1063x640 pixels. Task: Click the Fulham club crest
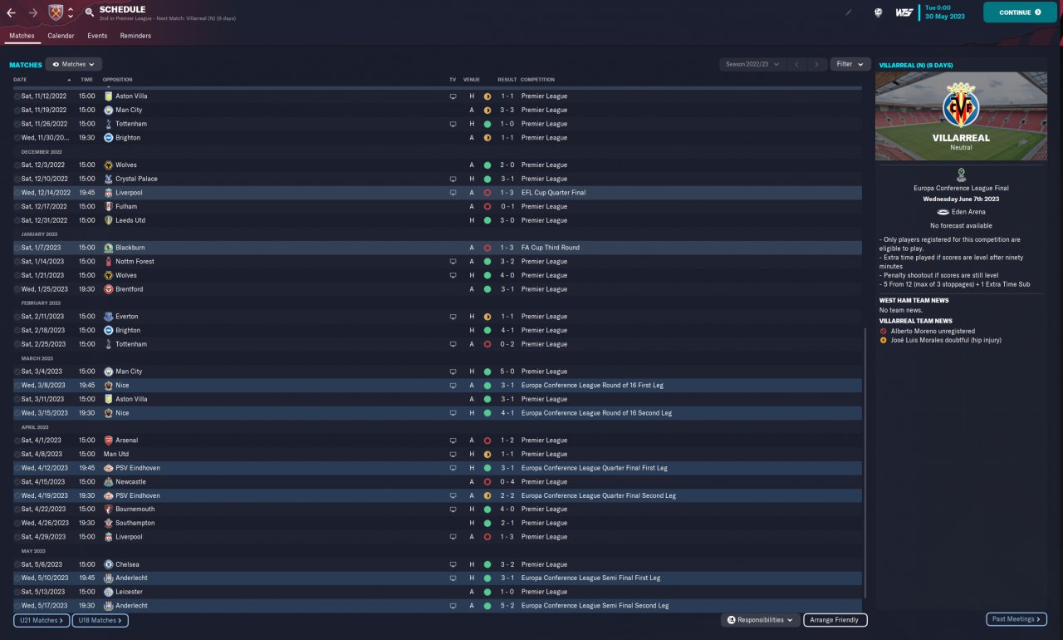108,206
